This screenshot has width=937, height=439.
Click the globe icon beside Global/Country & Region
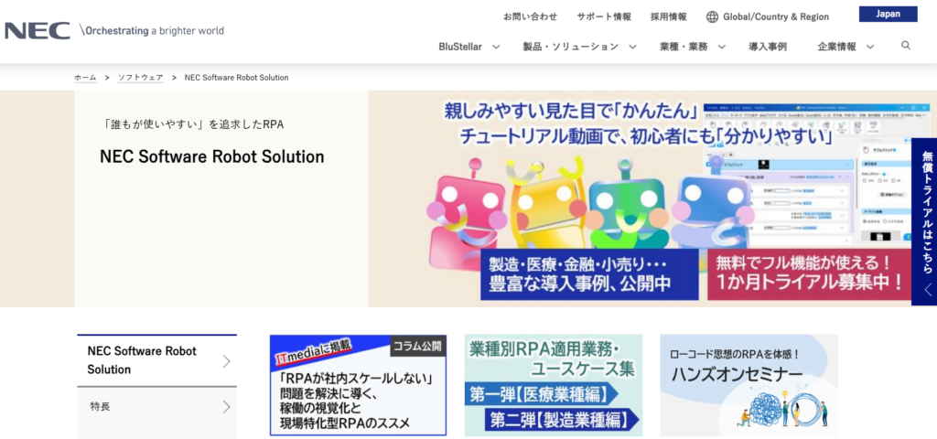tap(712, 16)
